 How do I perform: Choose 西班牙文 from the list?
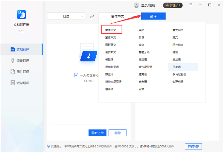(111, 45)
